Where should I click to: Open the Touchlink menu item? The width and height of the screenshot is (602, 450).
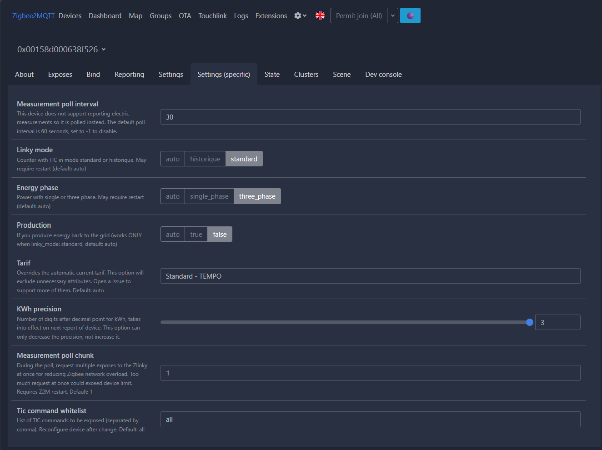pos(212,16)
